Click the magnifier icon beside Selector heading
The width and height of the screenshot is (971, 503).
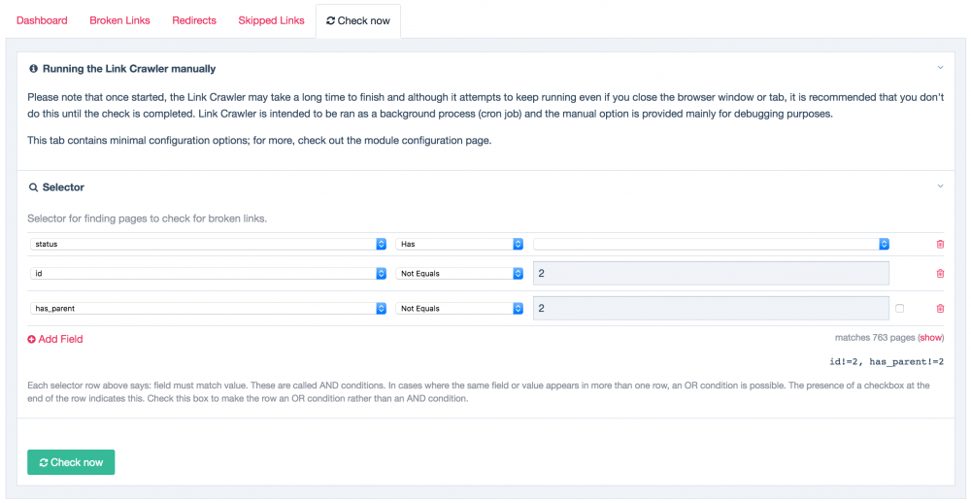(33, 186)
